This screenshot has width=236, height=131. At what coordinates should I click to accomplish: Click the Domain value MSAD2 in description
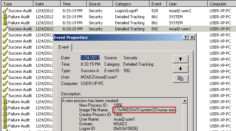pos(120,124)
